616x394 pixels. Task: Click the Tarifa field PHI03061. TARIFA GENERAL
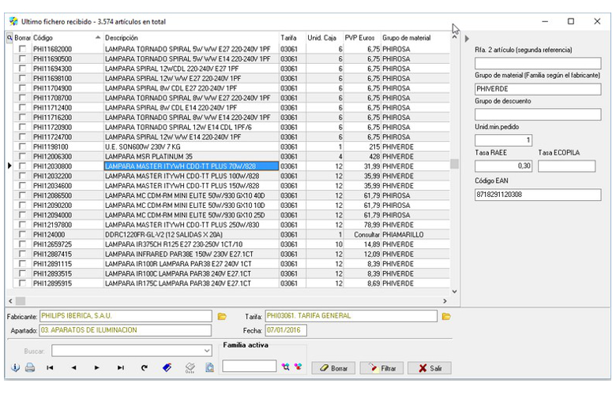click(x=351, y=316)
